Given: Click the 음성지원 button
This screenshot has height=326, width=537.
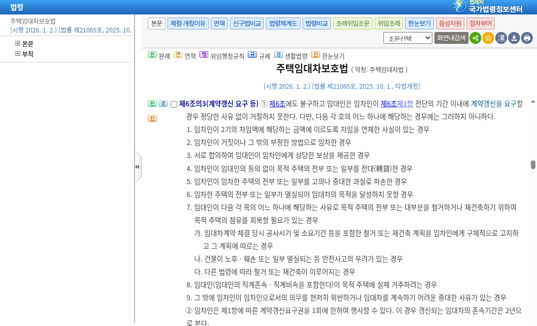Looking at the screenshot, I should point(450,23).
